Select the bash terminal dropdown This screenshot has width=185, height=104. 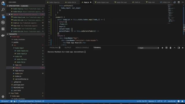148,48
